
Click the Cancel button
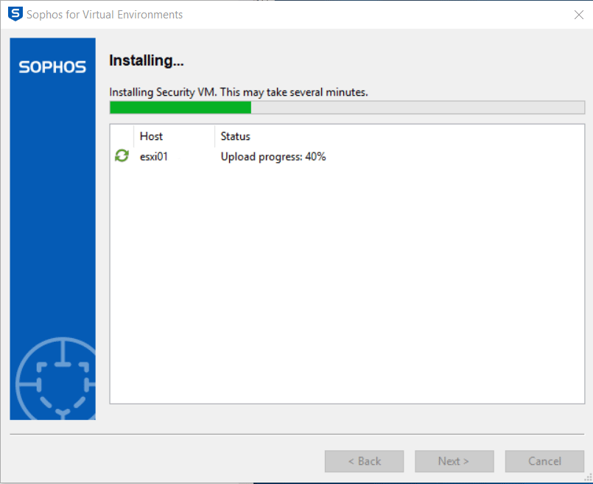pyautogui.click(x=544, y=461)
